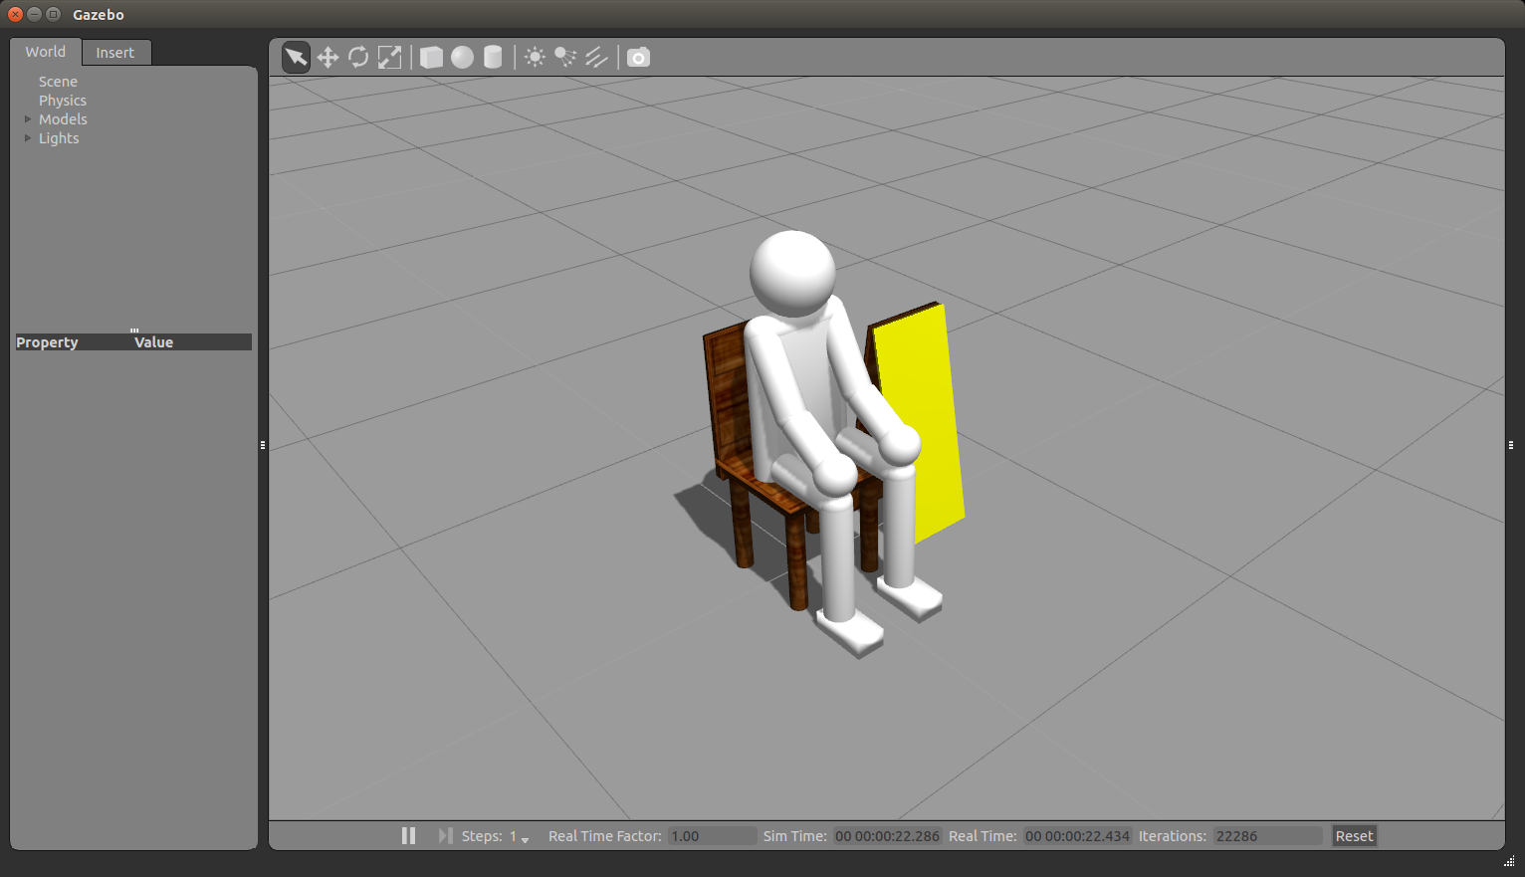The height and width of the screenshot is (877, 1525).
Task: Take a screenshot with camera icon
Action: (639, 58)
